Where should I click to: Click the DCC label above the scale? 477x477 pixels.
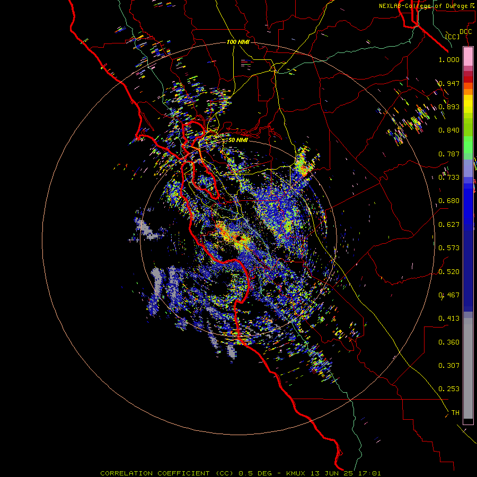click(465, 32)
